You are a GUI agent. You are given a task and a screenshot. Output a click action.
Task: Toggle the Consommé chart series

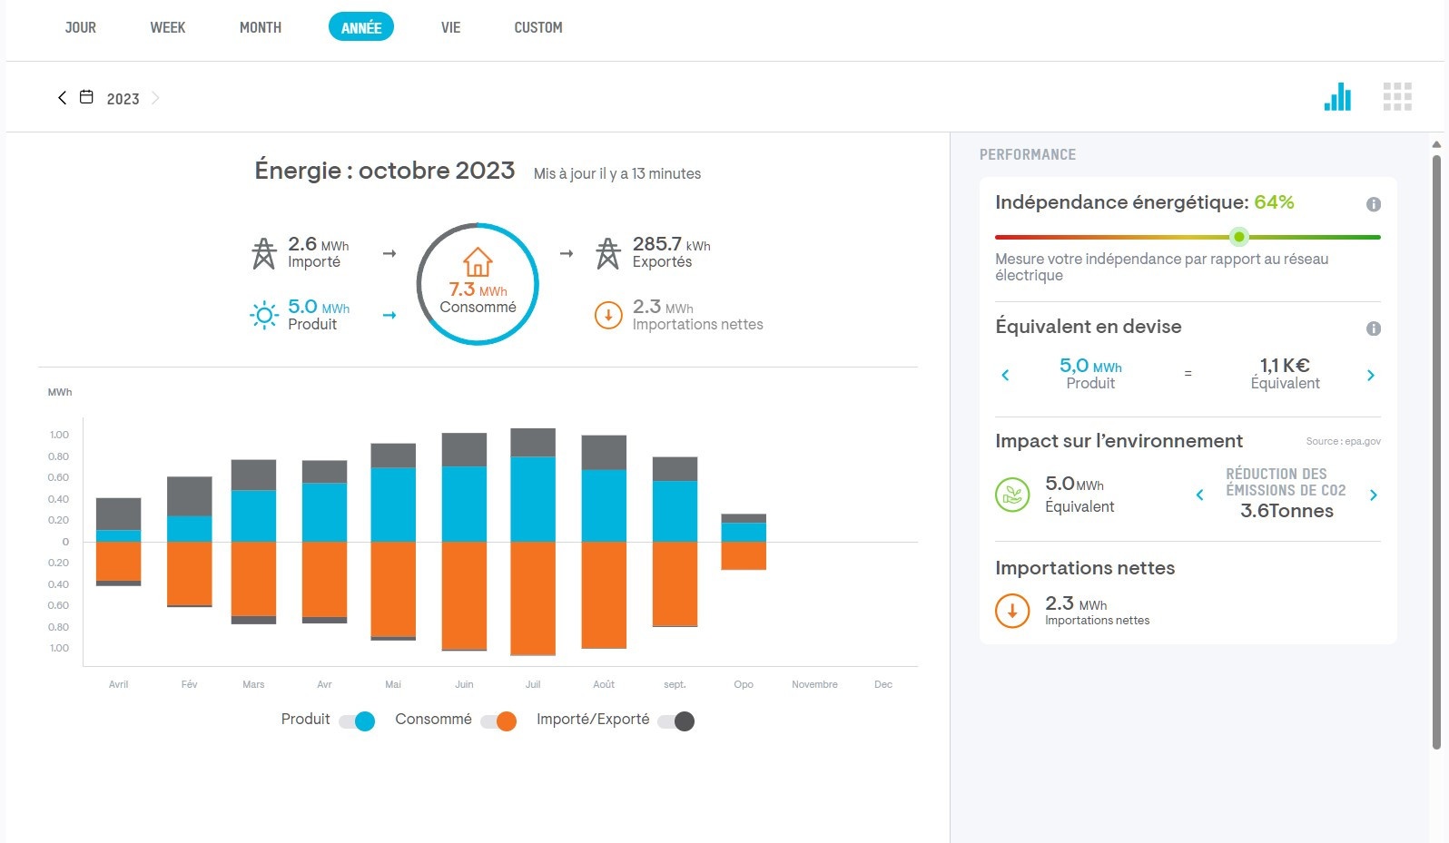coord(498,721)
